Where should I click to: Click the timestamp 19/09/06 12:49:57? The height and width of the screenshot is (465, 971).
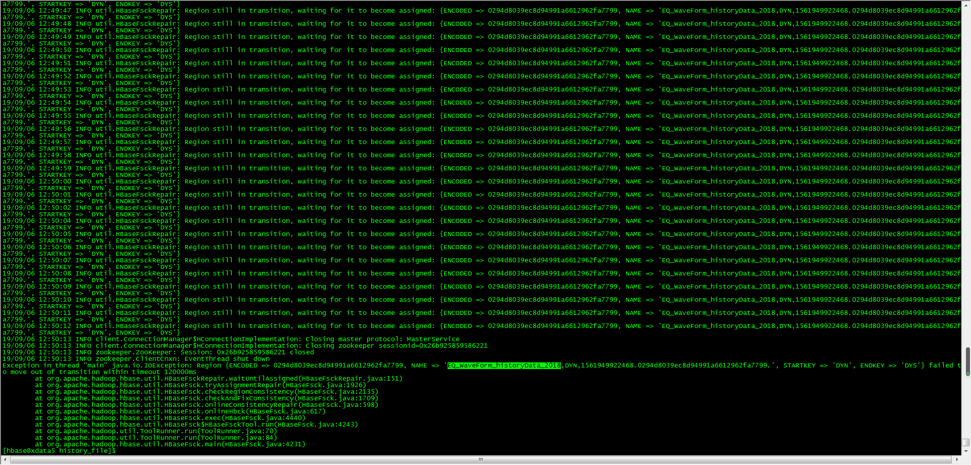(37, 142)
